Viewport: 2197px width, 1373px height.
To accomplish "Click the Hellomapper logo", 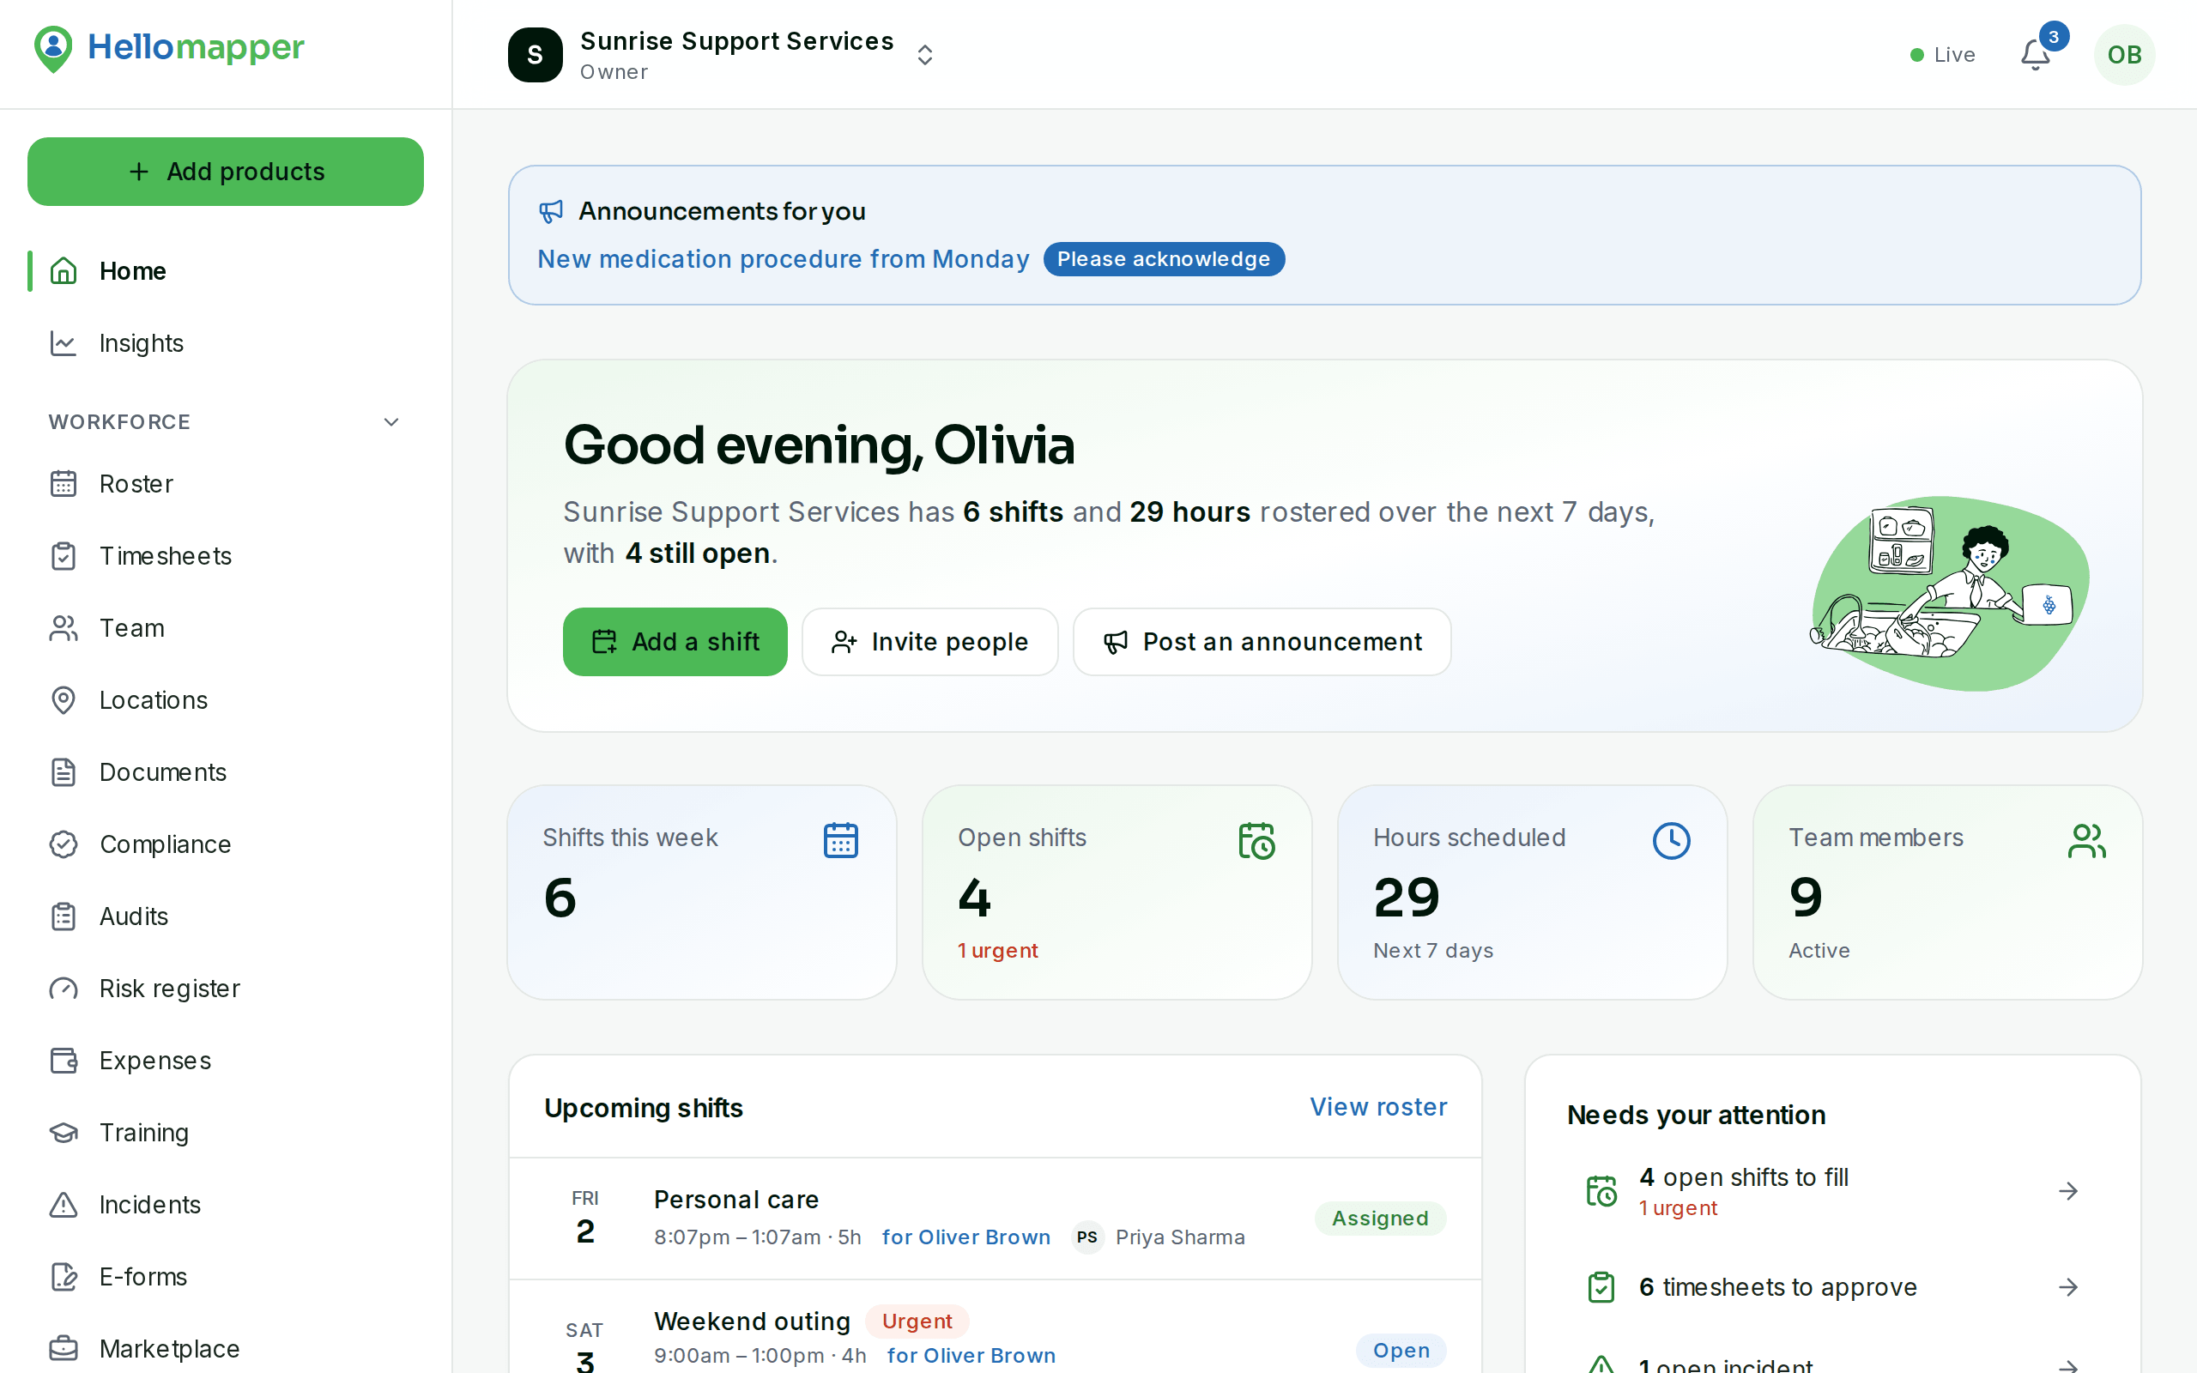I will pyautogui.click(x=169, y=48).
